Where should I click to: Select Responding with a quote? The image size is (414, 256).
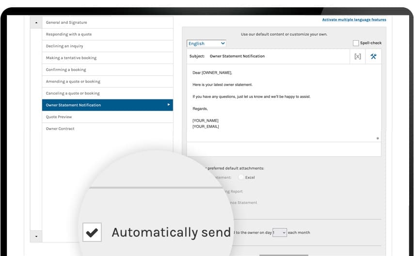(69, 34)
